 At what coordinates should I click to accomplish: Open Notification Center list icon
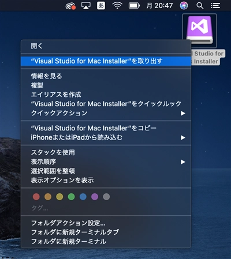pos(215,6)
